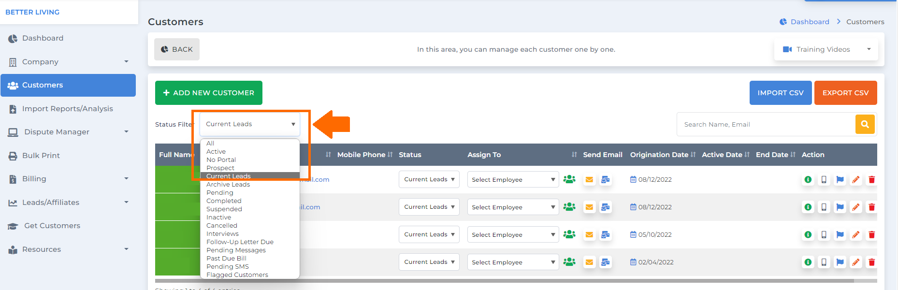Sort by the End Date column arrows
The height and width of the screenshot is (290, 898).
pyautogui.click(x=793, y=155)
